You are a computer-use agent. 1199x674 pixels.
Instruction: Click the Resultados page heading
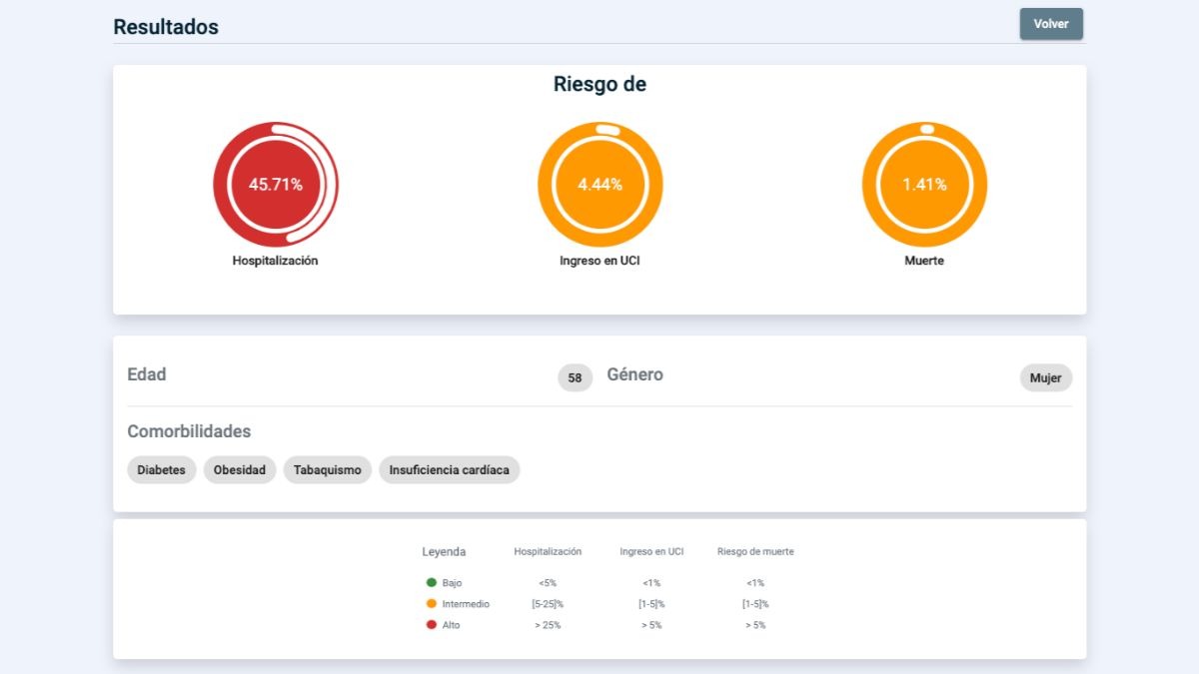(x=166, y=27)
